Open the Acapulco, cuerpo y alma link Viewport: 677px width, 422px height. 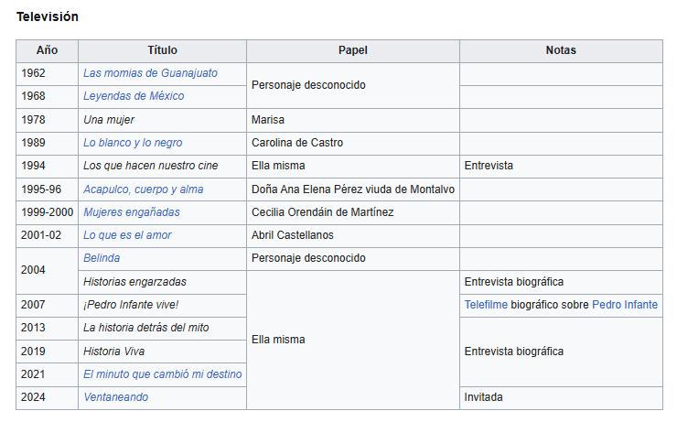click(143, 189)
